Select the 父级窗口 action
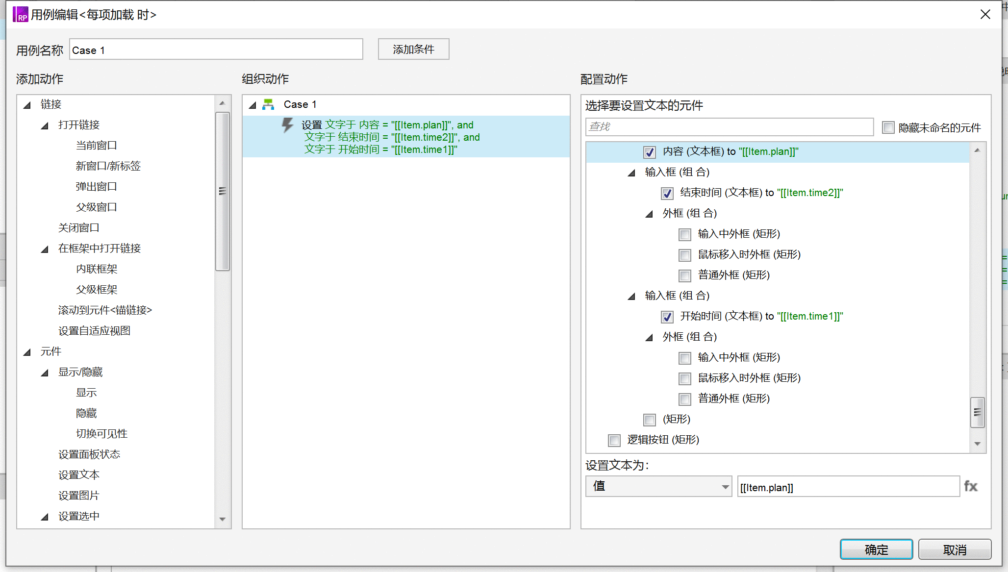Screen dimensions: 1008x572 click(x=97, y=207)
